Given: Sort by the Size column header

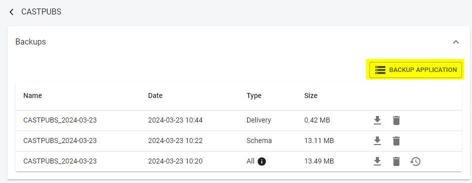Looking at the screenshot, I should pyautogui.click(x=311, y=95).
